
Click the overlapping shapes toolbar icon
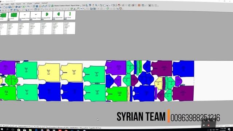point(116,5)
